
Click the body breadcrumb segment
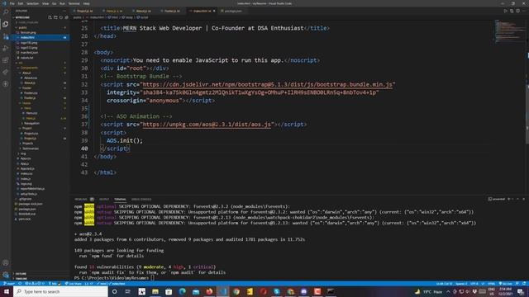pyautogui.click(x=128, y=17)
